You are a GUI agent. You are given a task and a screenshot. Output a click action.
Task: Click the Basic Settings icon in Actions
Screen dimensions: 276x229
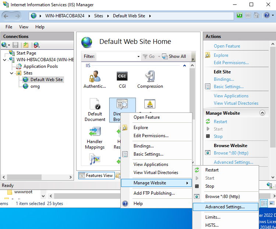(x=208, y=86)
